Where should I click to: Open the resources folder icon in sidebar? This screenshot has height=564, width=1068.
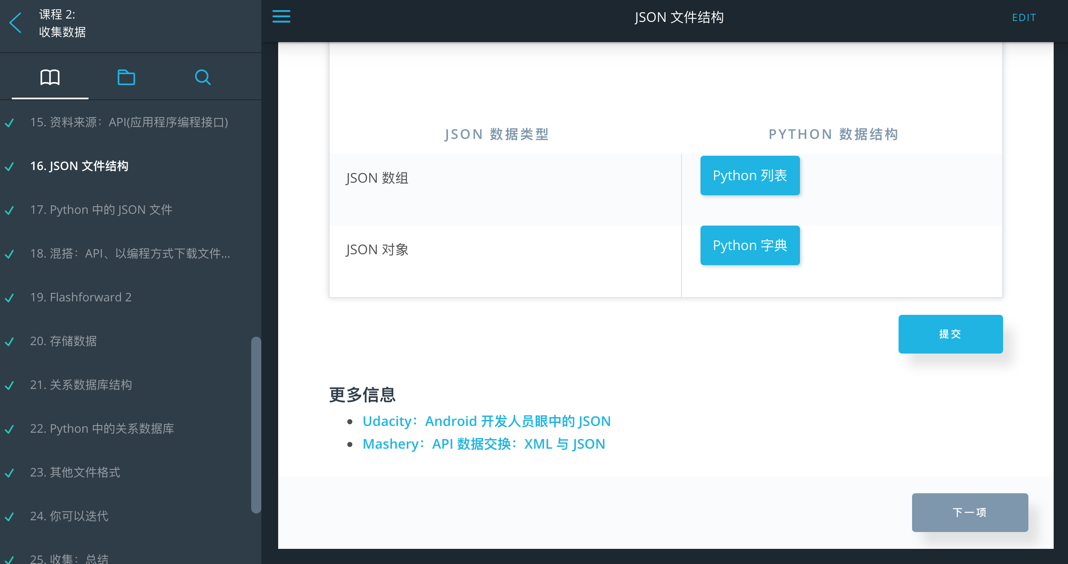(126, 77)
